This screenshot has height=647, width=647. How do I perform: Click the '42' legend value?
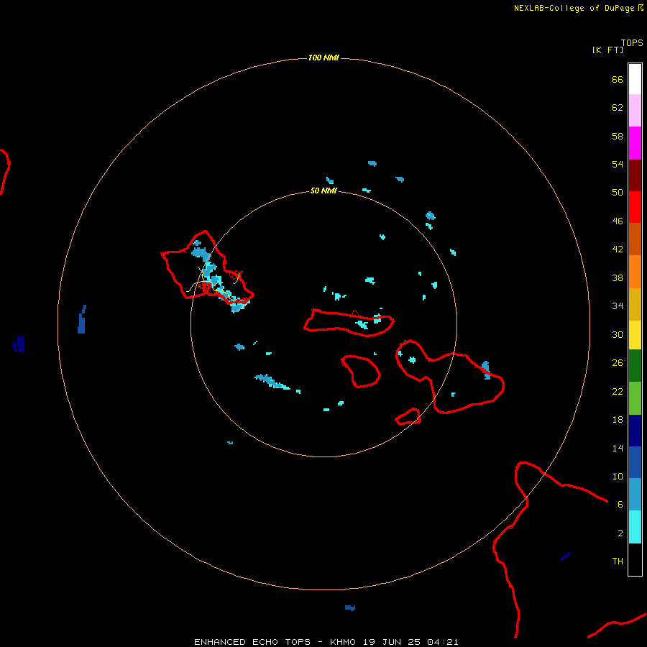tap(618, 249)
